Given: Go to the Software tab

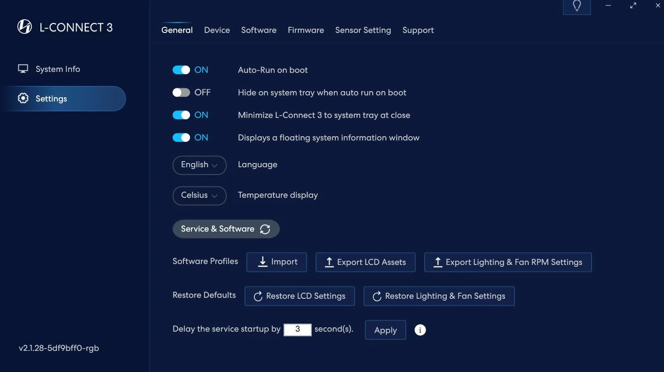Looking at the screenshot, I should 259,30.
